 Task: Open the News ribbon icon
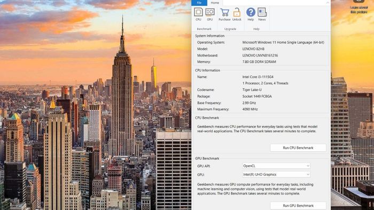tap(262, 14)
